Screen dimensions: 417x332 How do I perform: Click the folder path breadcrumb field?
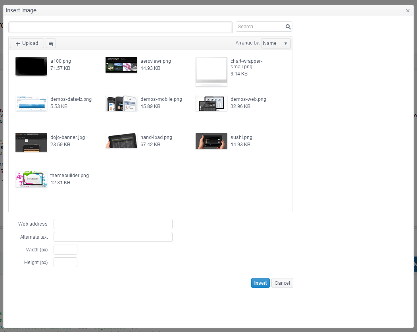click(x=121, y=27)
